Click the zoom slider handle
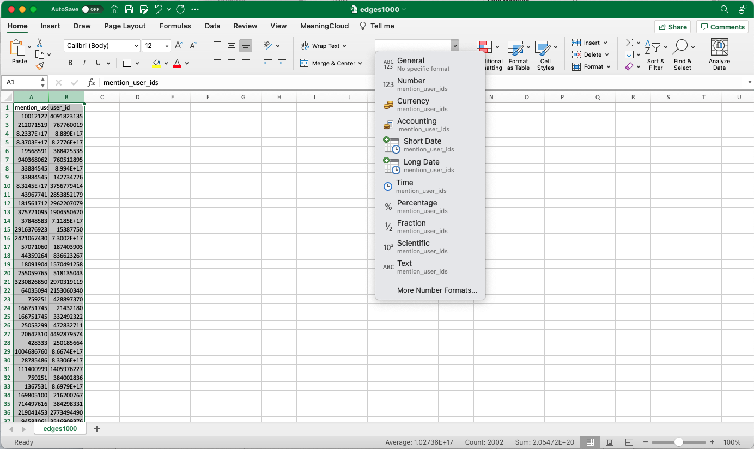This screenshot has width=754, height=449. [x=678, y=442]
